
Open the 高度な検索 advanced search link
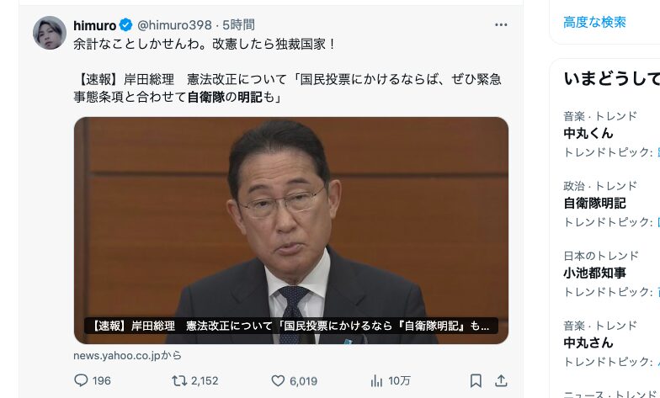(594, 22)
